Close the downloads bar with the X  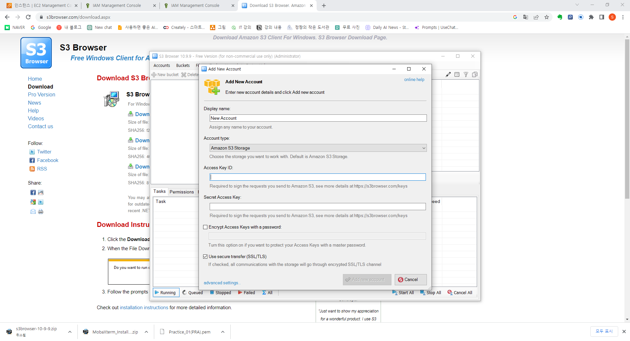(x=624, y=331)
